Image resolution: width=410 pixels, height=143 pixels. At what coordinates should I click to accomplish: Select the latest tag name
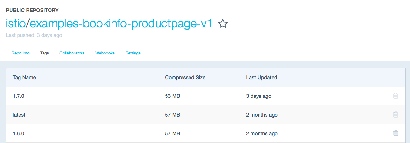click(19, 115)
